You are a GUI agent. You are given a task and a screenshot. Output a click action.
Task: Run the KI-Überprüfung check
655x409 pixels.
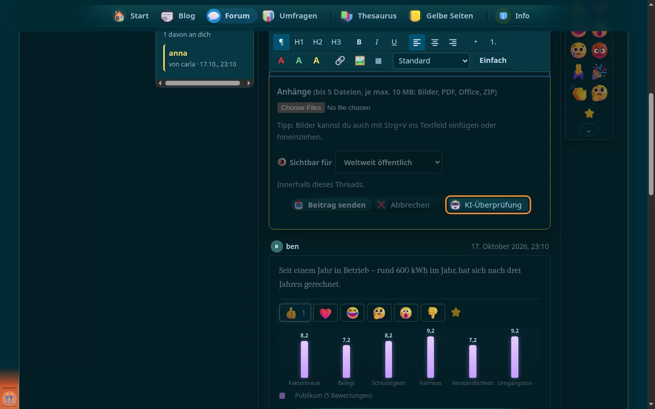[488, 205]
